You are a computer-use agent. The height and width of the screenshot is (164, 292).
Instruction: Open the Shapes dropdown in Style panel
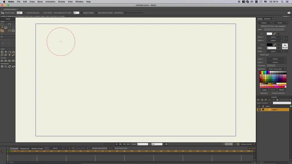pos(266,23)
